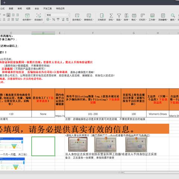179x179 pixels.
Task: Open the 安全 (Security) menu tab
Action: 37,9
